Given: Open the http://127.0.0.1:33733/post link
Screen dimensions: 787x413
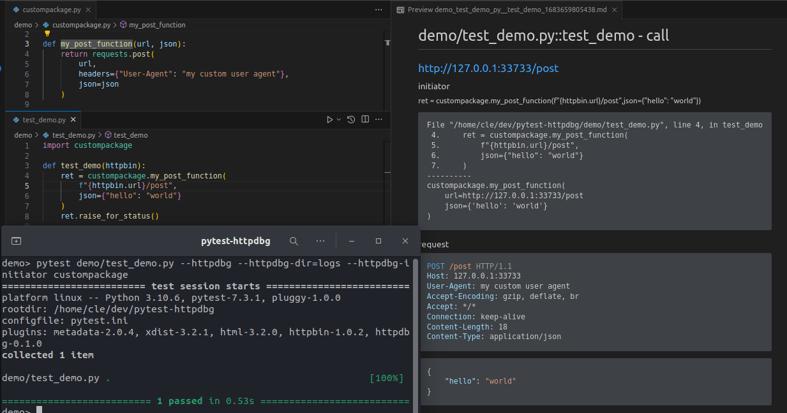Looking at the screenshot, I should (488, 68).
